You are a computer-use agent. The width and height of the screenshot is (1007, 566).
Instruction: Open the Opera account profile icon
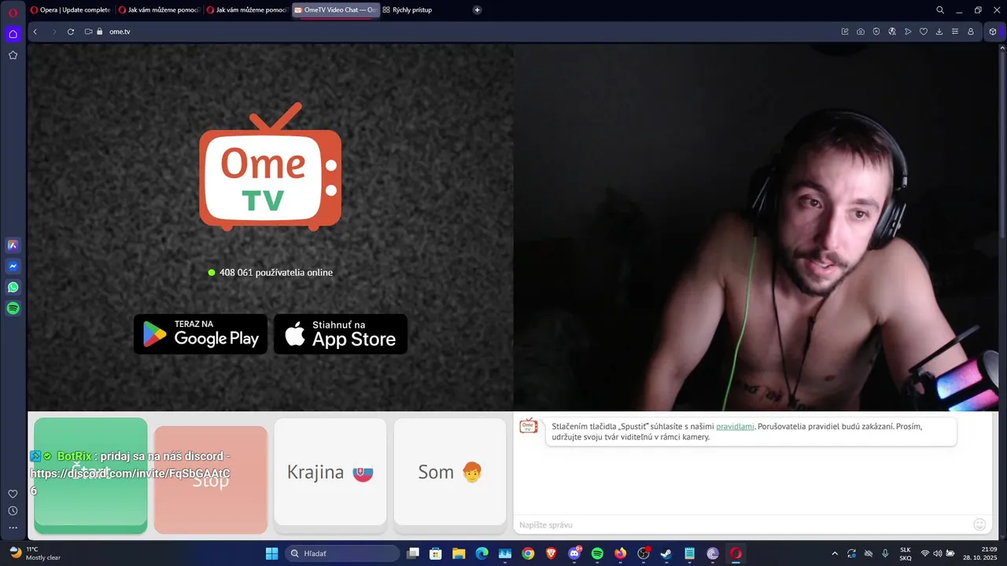[971, 31]
